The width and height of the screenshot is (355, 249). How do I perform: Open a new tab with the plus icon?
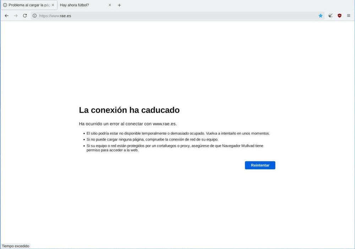click(119, 5)
